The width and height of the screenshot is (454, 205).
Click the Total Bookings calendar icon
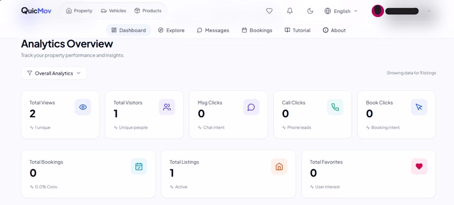139,167
